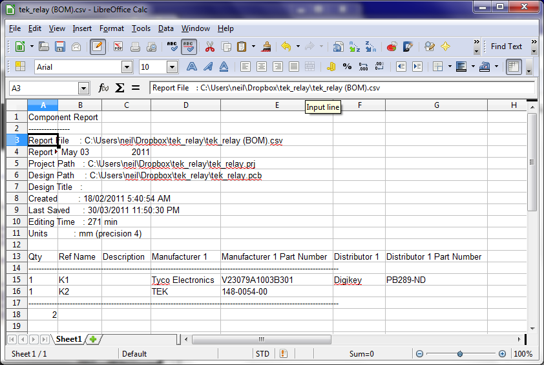544x365 pixels.
Task: Save document with the floppy disk icon
Action: [60, 47]
